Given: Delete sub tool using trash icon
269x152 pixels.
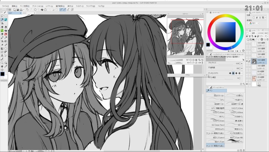Looking at the screenshot, I should pos(244,150).
